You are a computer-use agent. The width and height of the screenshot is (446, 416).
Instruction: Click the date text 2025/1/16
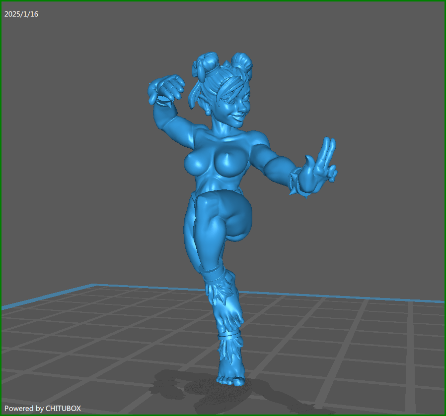21,14
